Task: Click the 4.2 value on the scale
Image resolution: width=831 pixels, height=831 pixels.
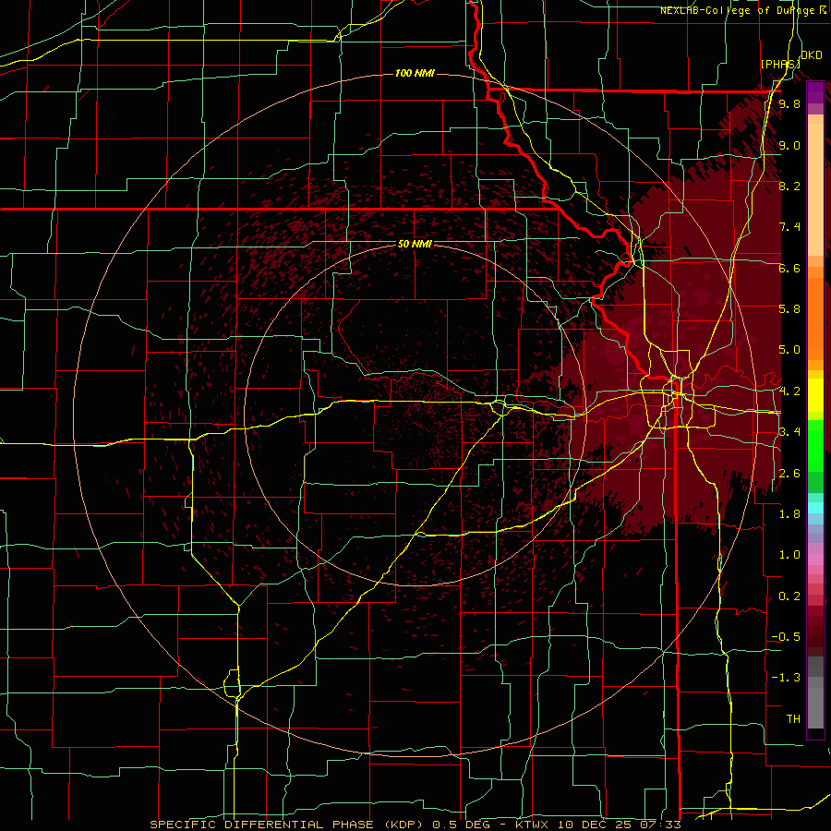Action: (x=789, y=391)
